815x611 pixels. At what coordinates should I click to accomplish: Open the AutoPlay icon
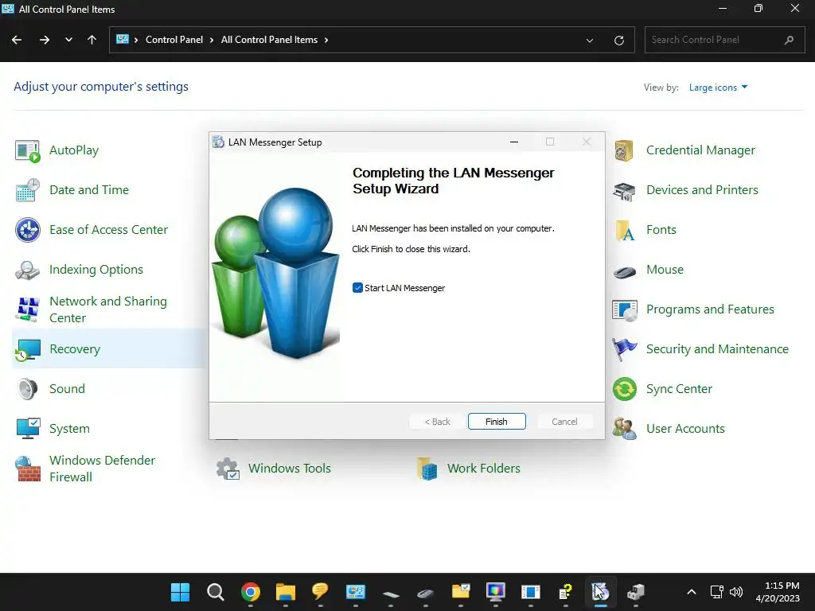[x=28, y=150]
